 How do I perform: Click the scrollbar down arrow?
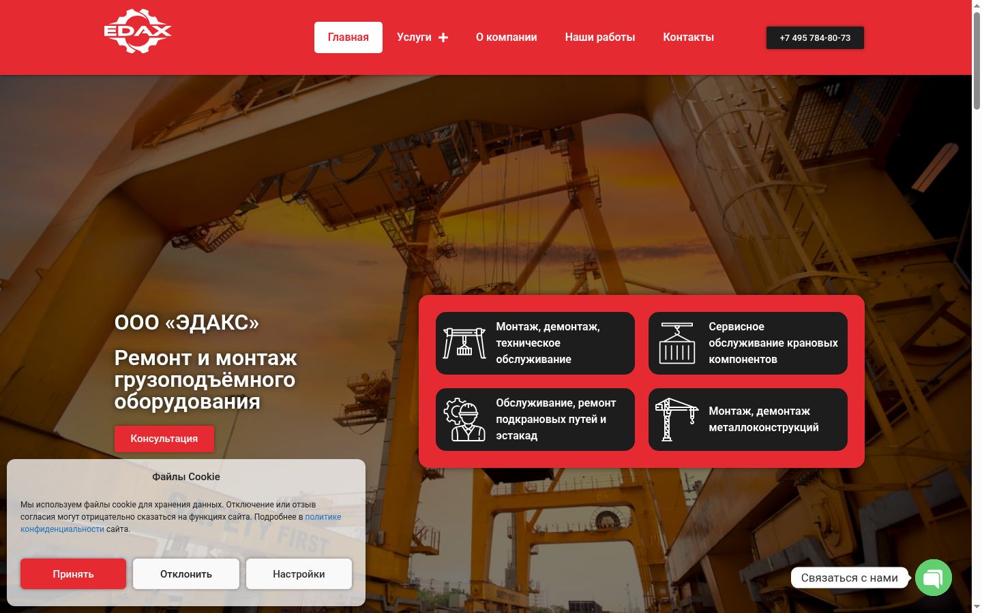977,606
